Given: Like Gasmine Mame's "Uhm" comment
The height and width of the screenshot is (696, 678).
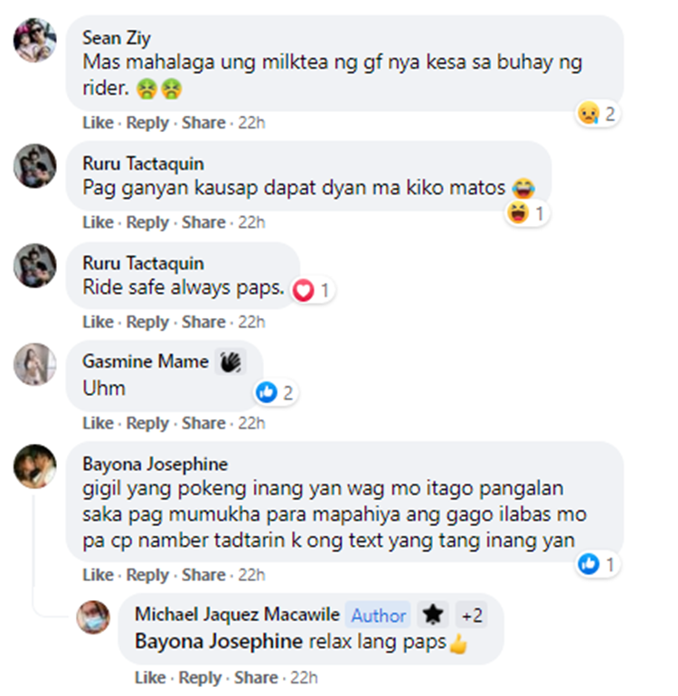Looking at the screenshot, I should (x=99, y=423).
